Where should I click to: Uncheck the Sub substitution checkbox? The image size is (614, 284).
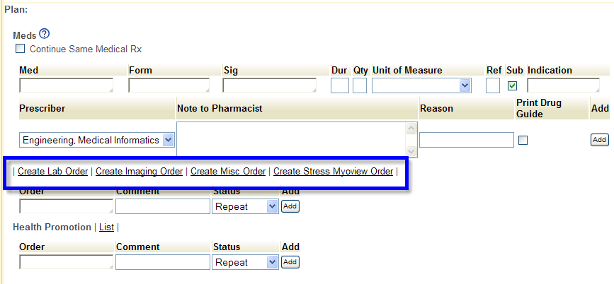512,85
